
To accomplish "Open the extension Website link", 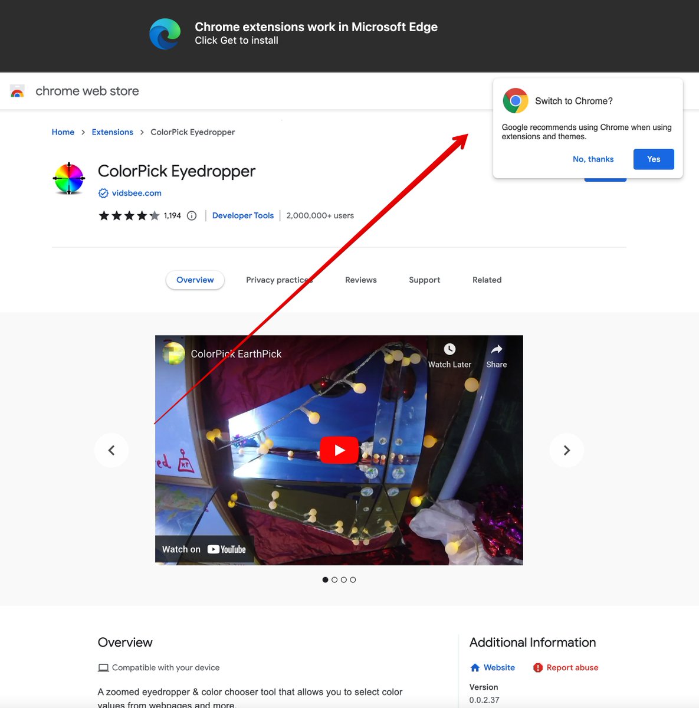I will (x=499, y=668).
